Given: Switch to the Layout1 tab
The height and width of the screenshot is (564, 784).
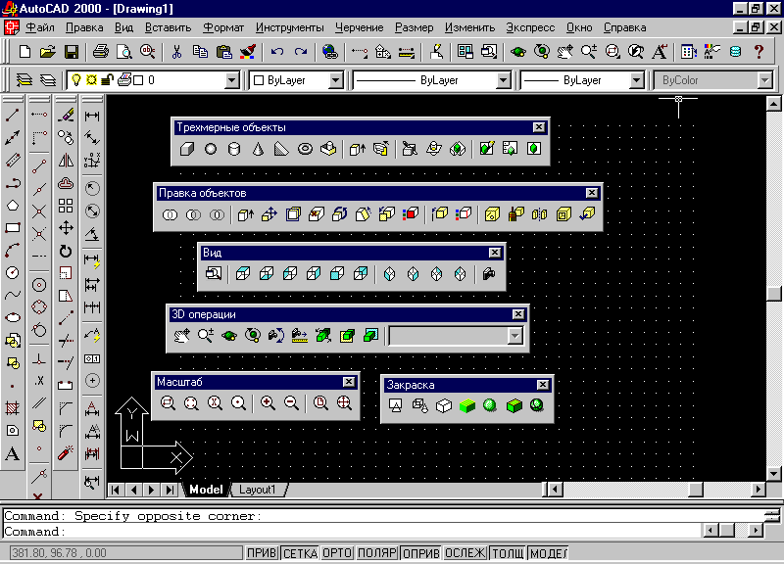Looking at the screenshot, I should (258, 490).
